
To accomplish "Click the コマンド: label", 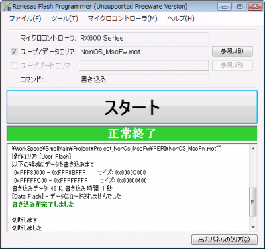I will (x=32, y=79).
